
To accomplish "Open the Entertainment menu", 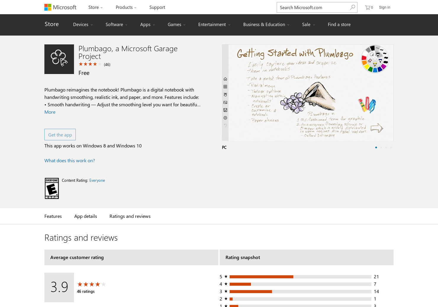I will click(214, 25).
